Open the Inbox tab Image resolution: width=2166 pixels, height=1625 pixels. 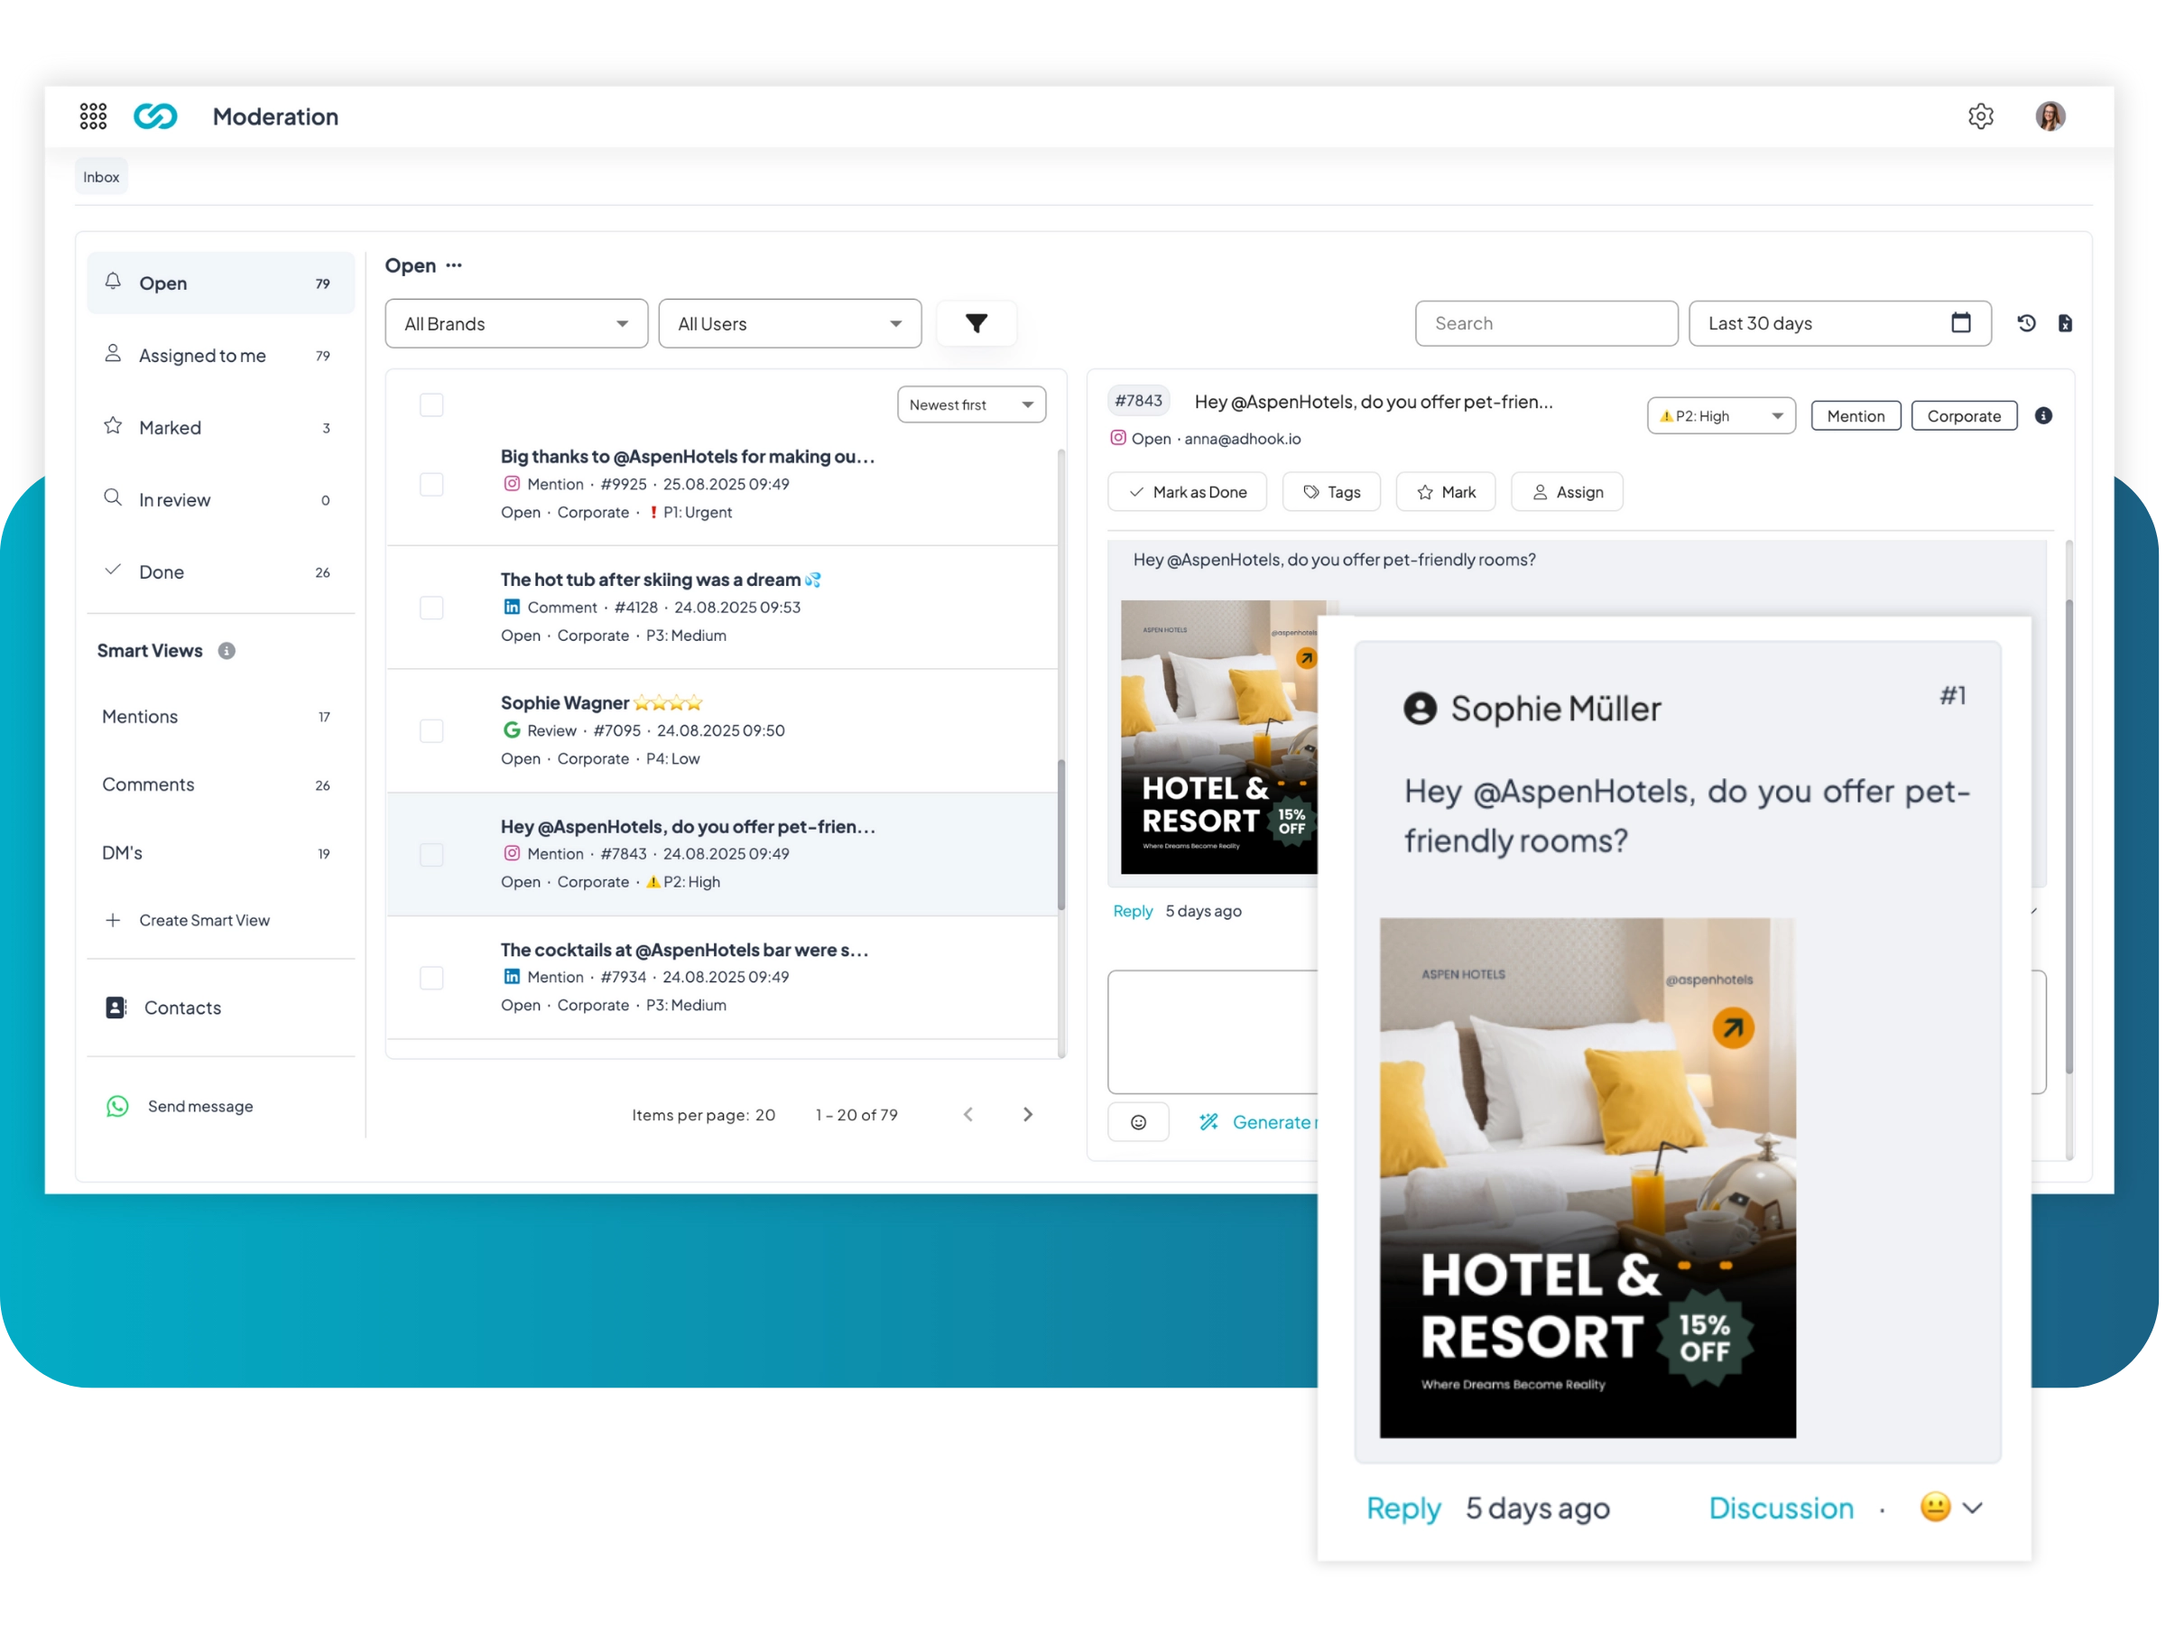102,177
